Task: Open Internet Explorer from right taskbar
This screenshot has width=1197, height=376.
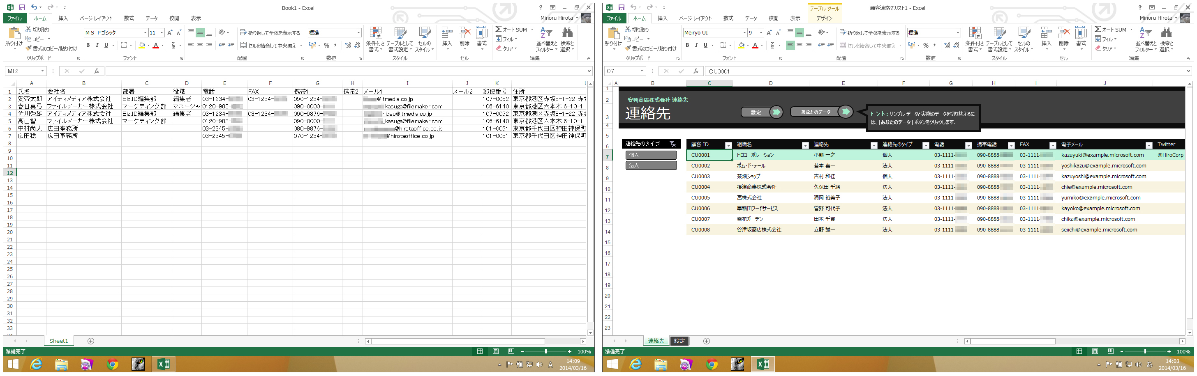Action: coord(635,365)
